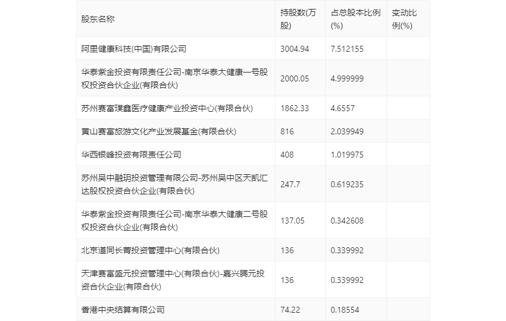Select 天津赛富盛元投资管理中心 shareholder name
Viewport: 506px width, 321px height.
(x=173, y=280)
